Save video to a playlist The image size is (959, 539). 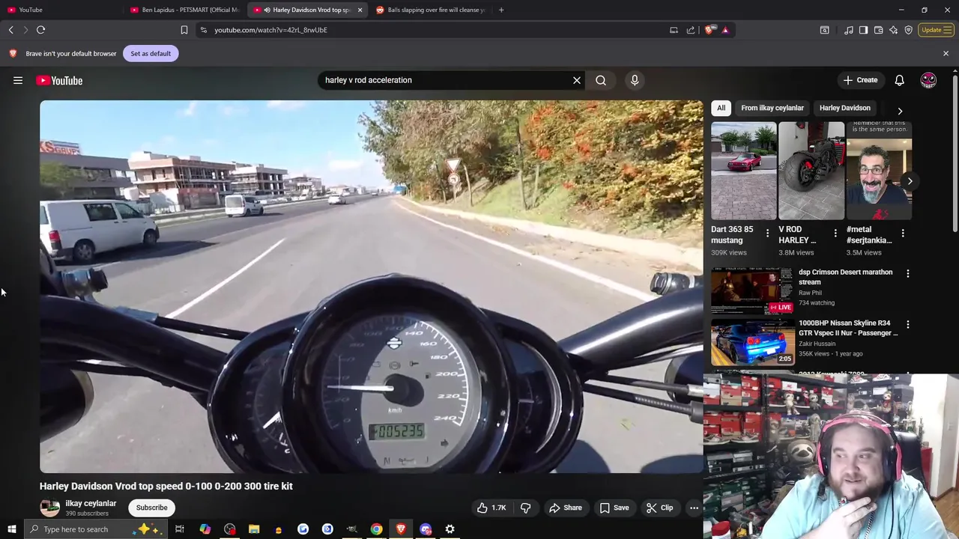614,508
